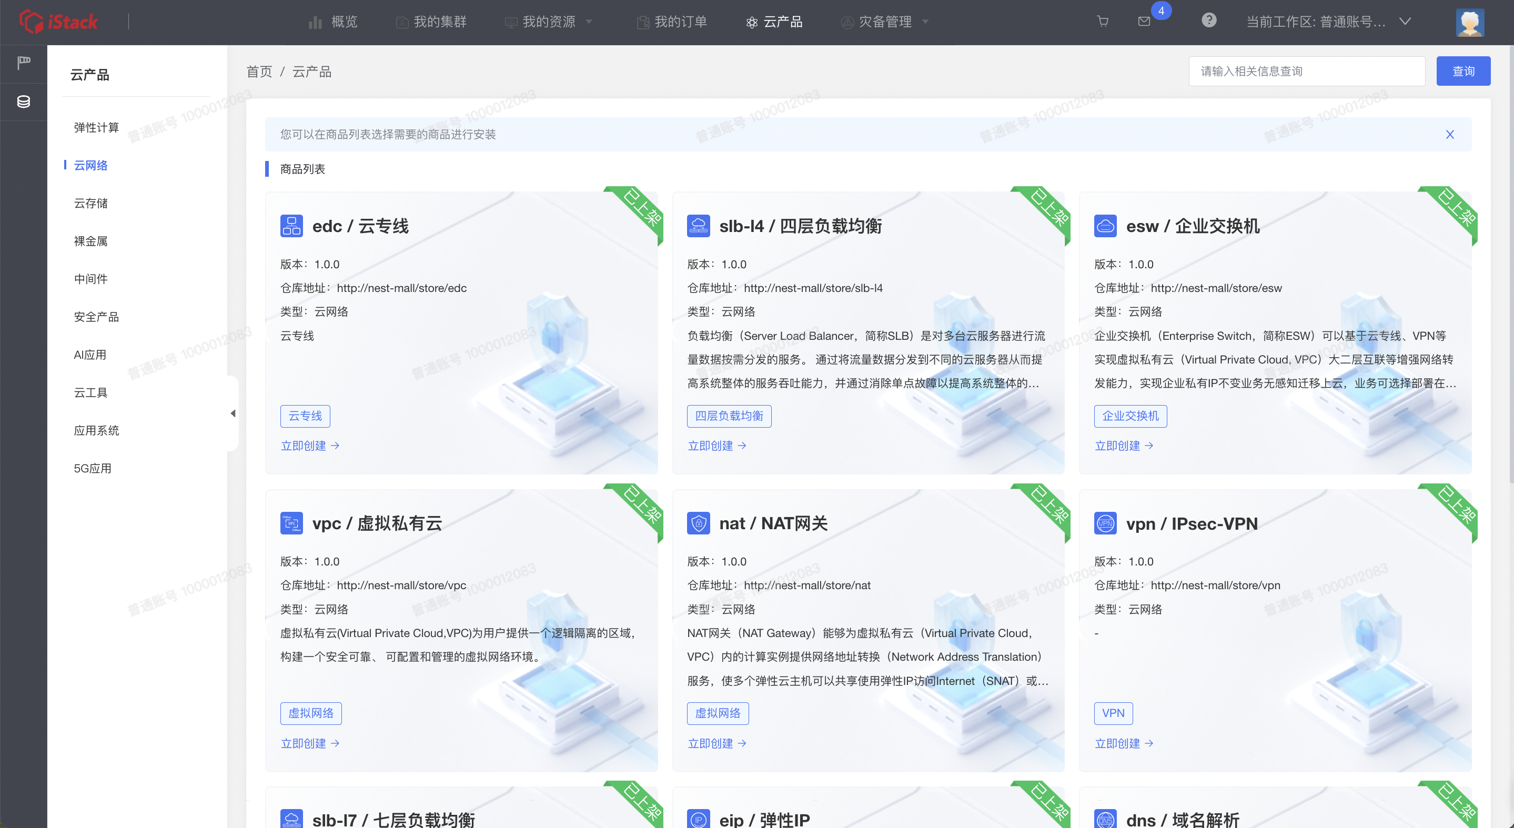The height and width of the screenshot is (828, 1514).
Task: Click 首页 in the breadcrumb
Action: coord(259,72)
